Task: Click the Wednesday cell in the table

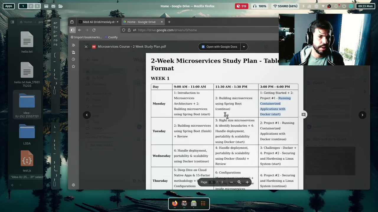Action: pos(162,156)
